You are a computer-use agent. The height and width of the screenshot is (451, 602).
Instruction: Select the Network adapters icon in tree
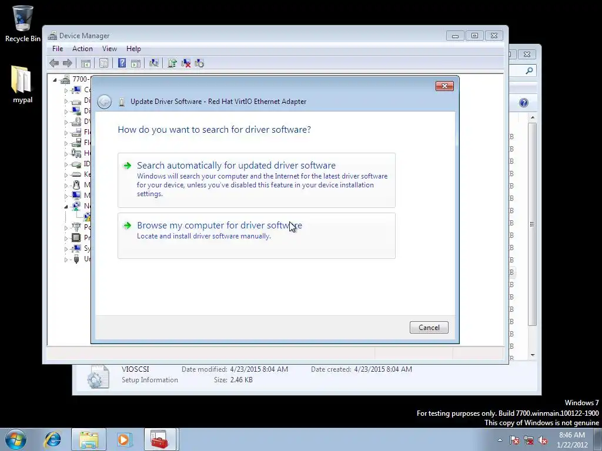76,206
